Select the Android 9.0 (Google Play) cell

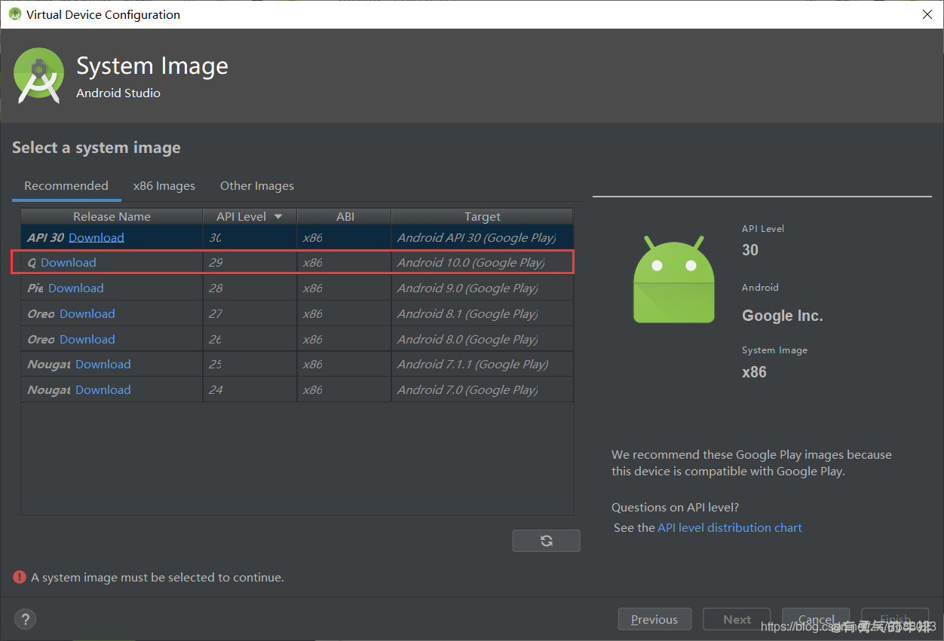(483, 288)
